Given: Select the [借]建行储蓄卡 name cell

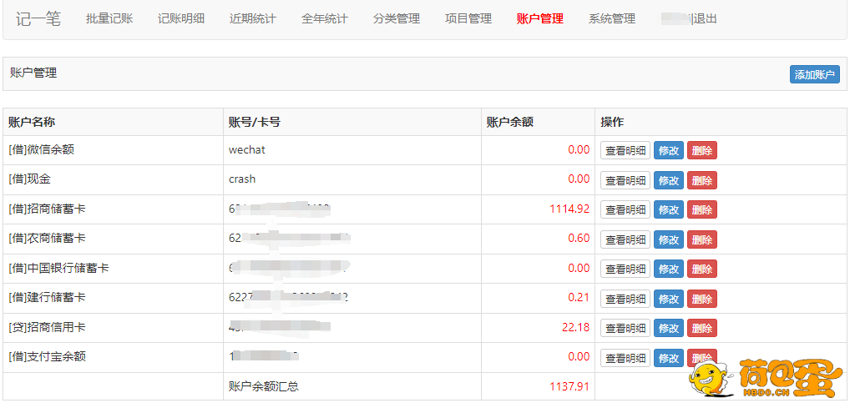Looking at the screenshot, I should tap(113, 299).
